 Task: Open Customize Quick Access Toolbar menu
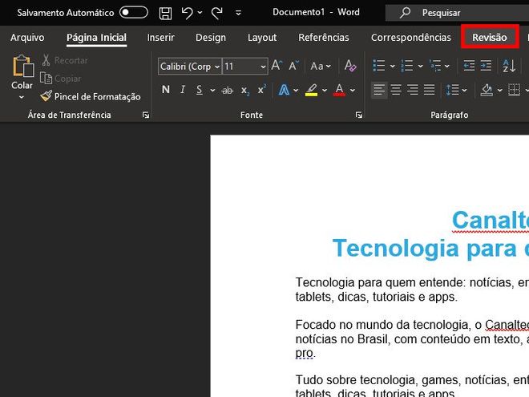pyautogui.click(x=238, y=13)
